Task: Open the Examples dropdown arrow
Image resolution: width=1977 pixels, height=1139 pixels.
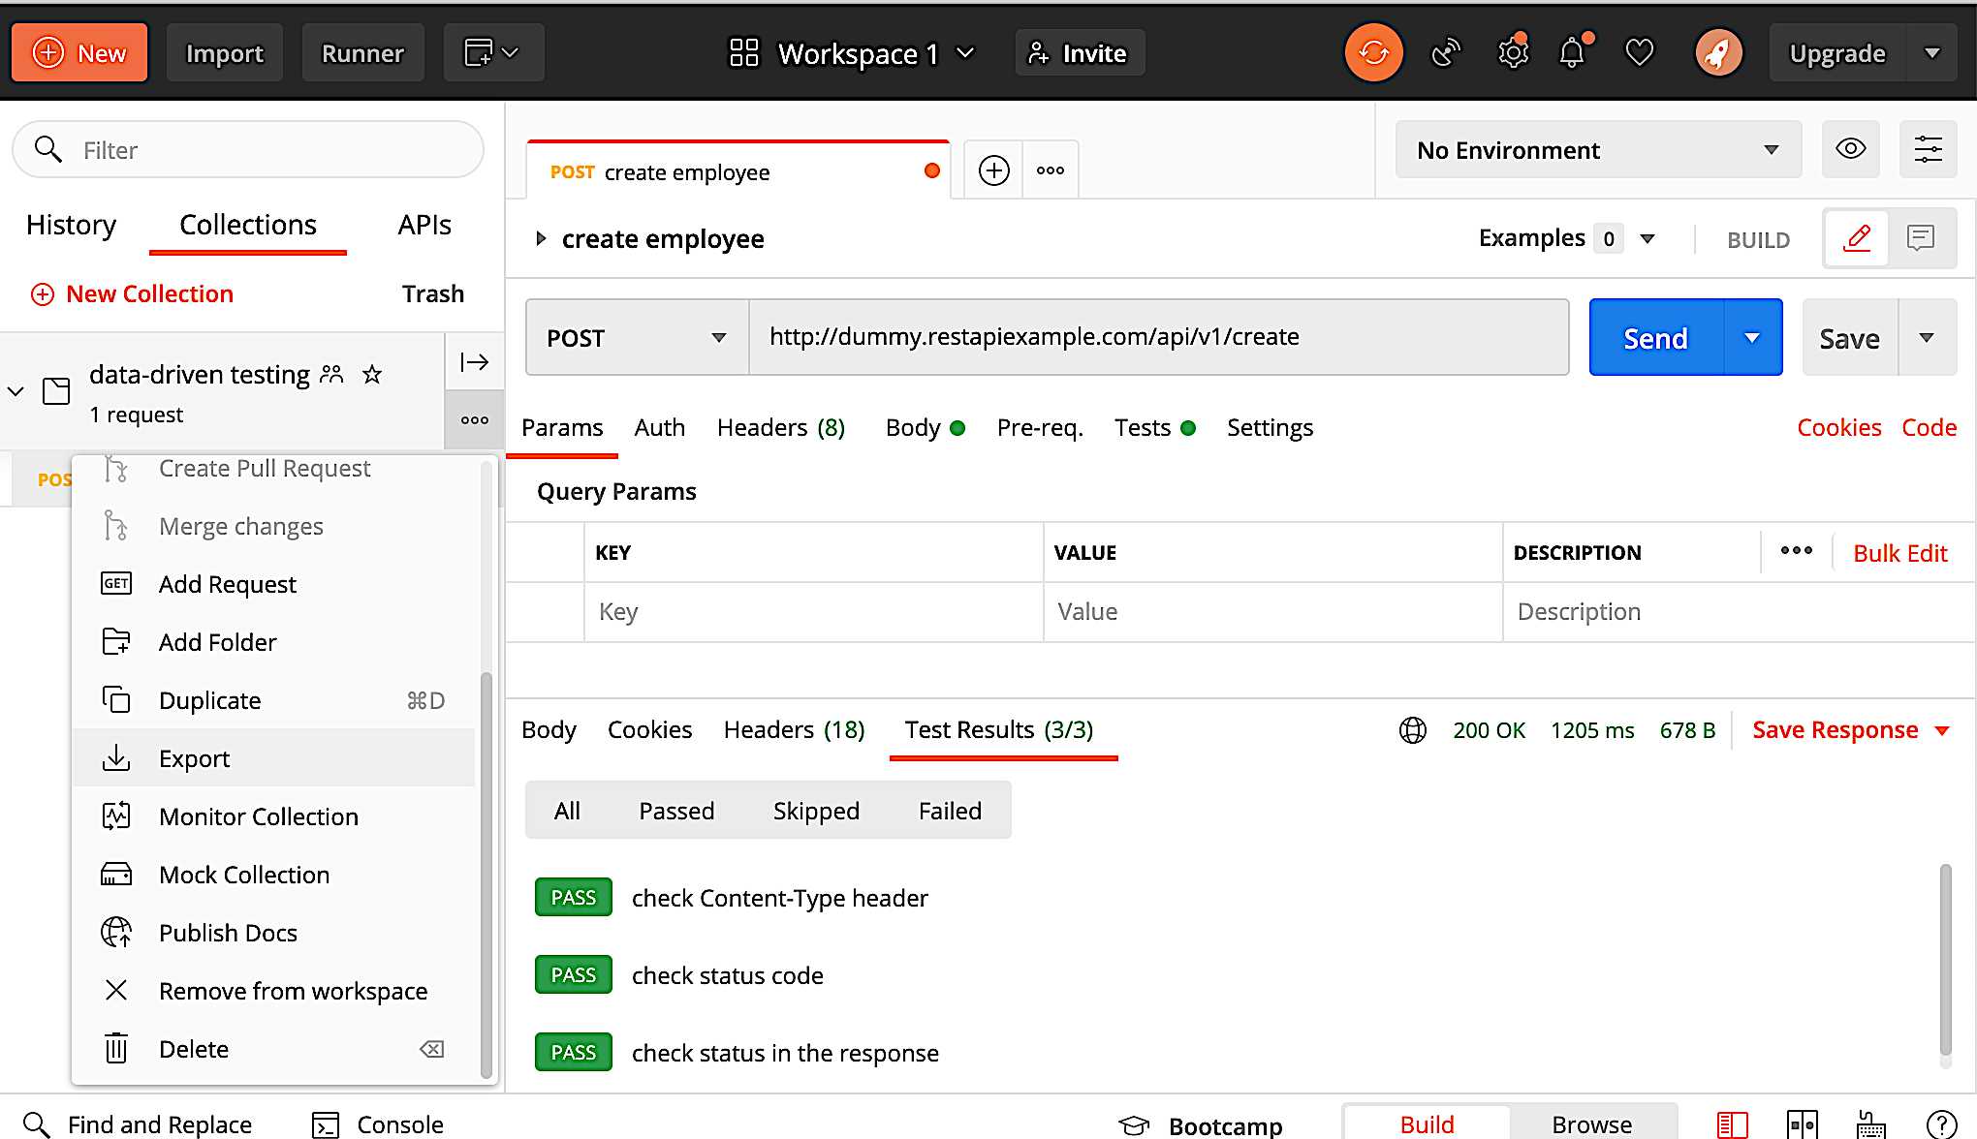Action: [x=1647, y=238]
